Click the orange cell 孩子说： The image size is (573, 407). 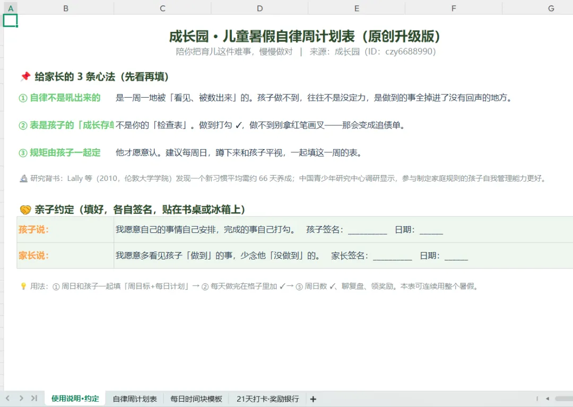click(65, 229)
